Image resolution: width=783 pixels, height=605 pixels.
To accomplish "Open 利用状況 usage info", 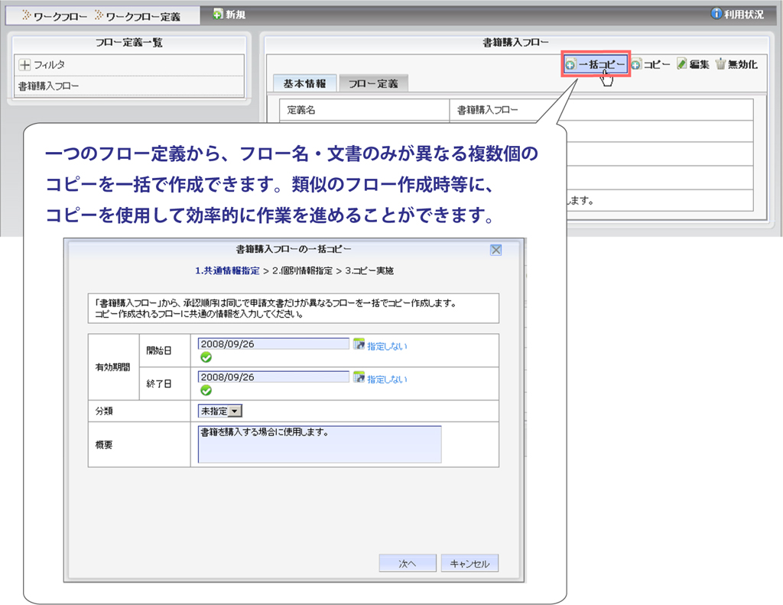I will (x=737, y=14).
